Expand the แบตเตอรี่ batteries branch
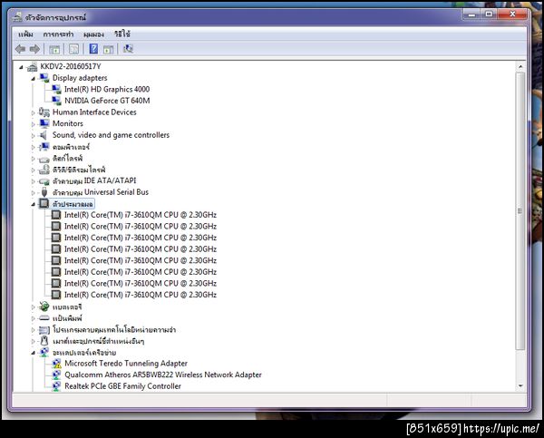 click(x=34, y=307)
